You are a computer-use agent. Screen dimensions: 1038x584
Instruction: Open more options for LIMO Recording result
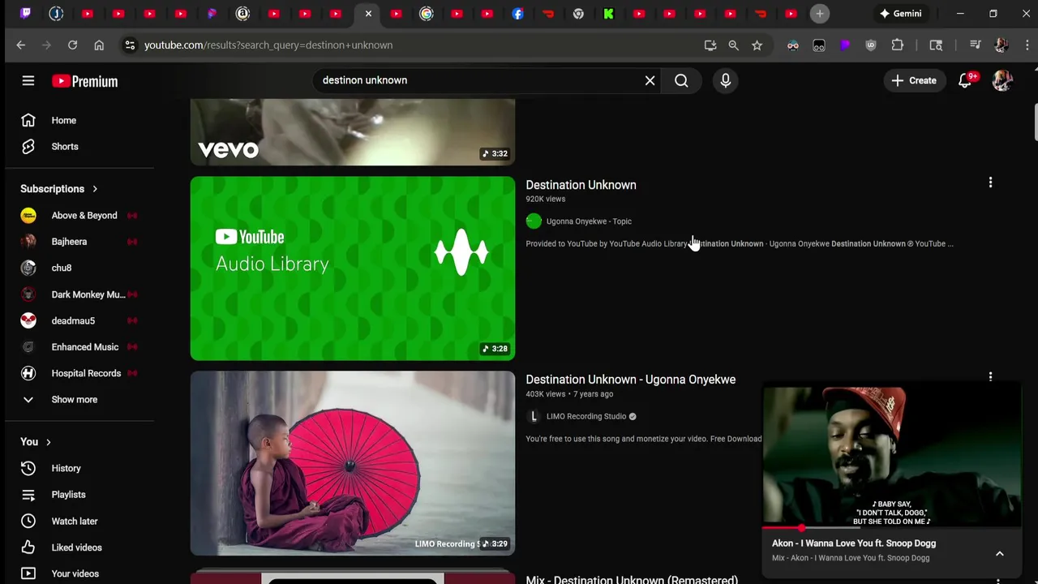point(990,377)
